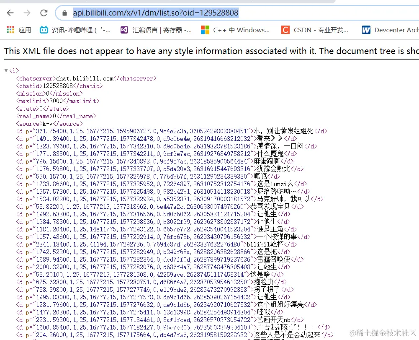This screenshot has width=419, height=340.
Task: Click the comment 这些人是不是会动起来
Action: (287, 335)
